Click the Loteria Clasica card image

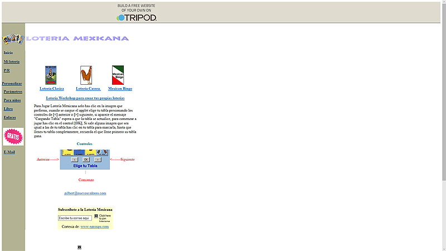[51, 75]
